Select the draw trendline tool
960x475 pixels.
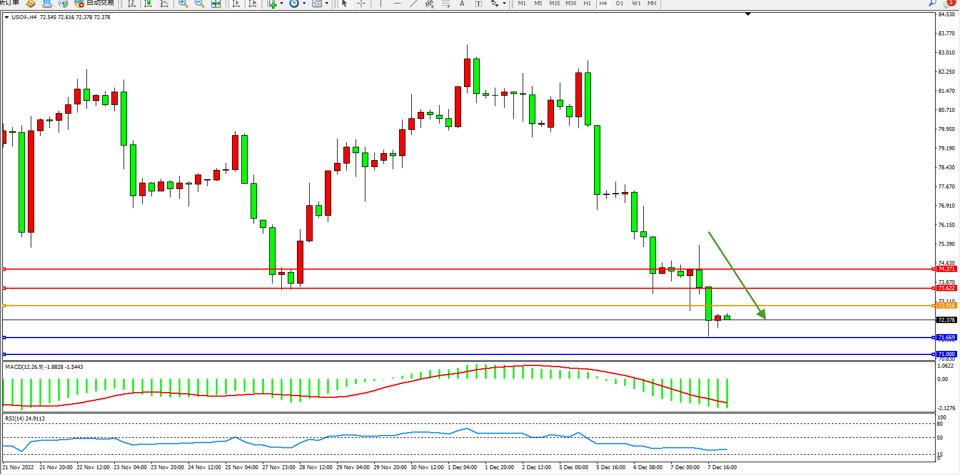[x=414, y=3]
